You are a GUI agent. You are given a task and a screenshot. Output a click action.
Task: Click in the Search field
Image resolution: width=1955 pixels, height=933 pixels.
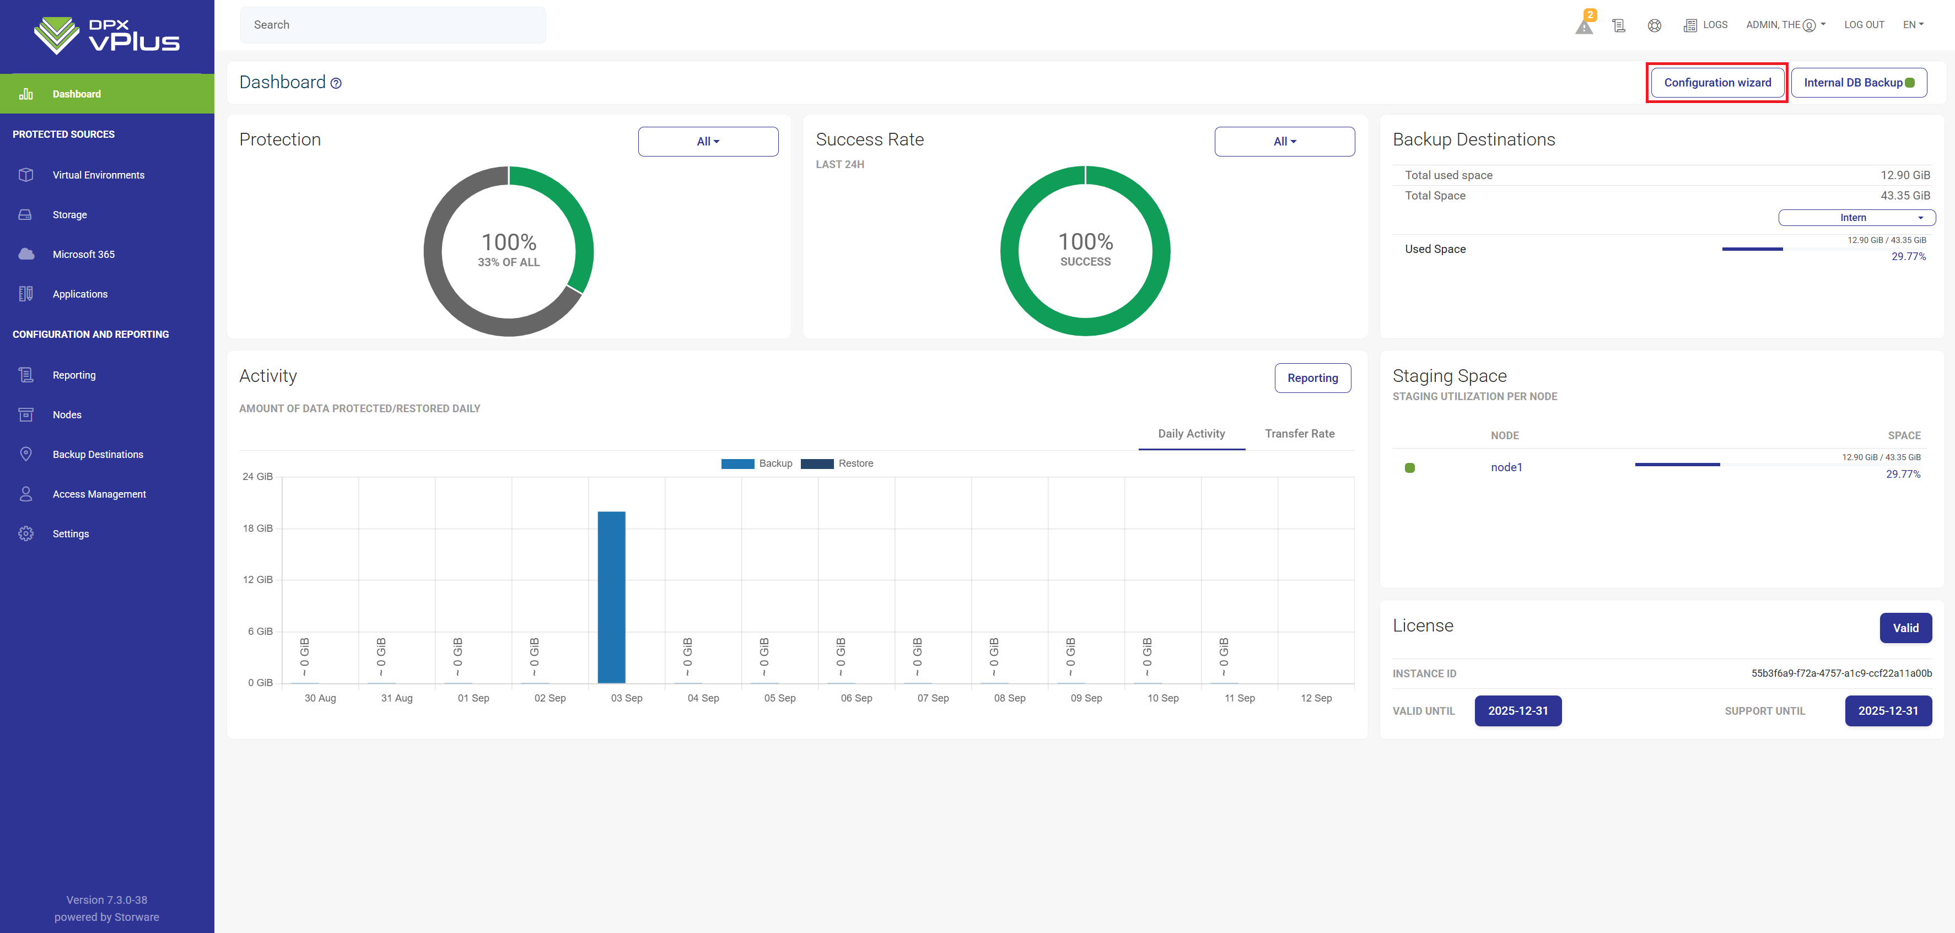pos(392,25)
